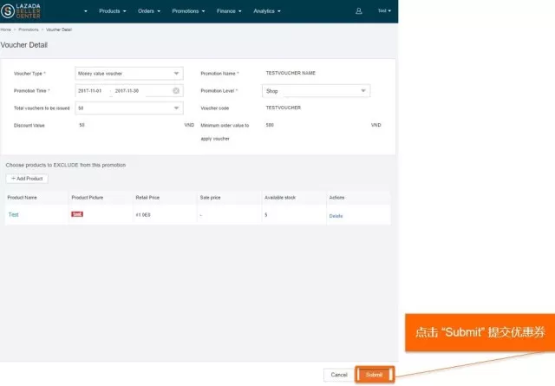The image size is (555, 386).
Task: Open the user account profile icon
Action: coord(359,11)
